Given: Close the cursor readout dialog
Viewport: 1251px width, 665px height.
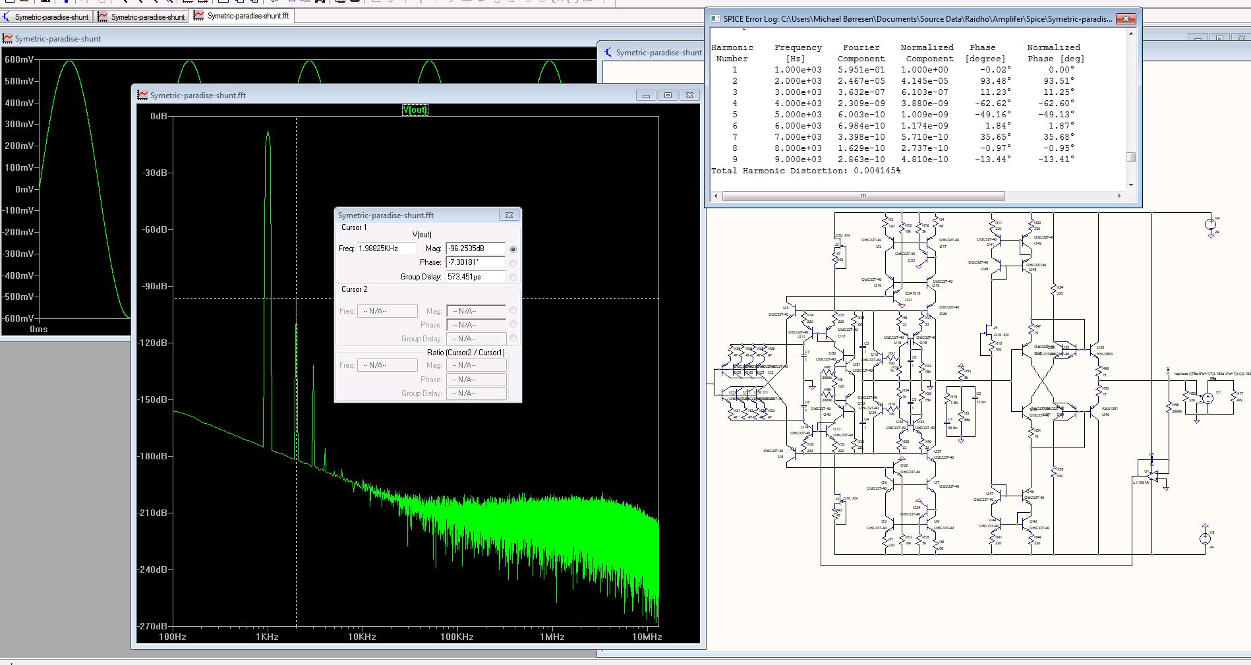Looking at the screenshot, I should pos(509,216).
